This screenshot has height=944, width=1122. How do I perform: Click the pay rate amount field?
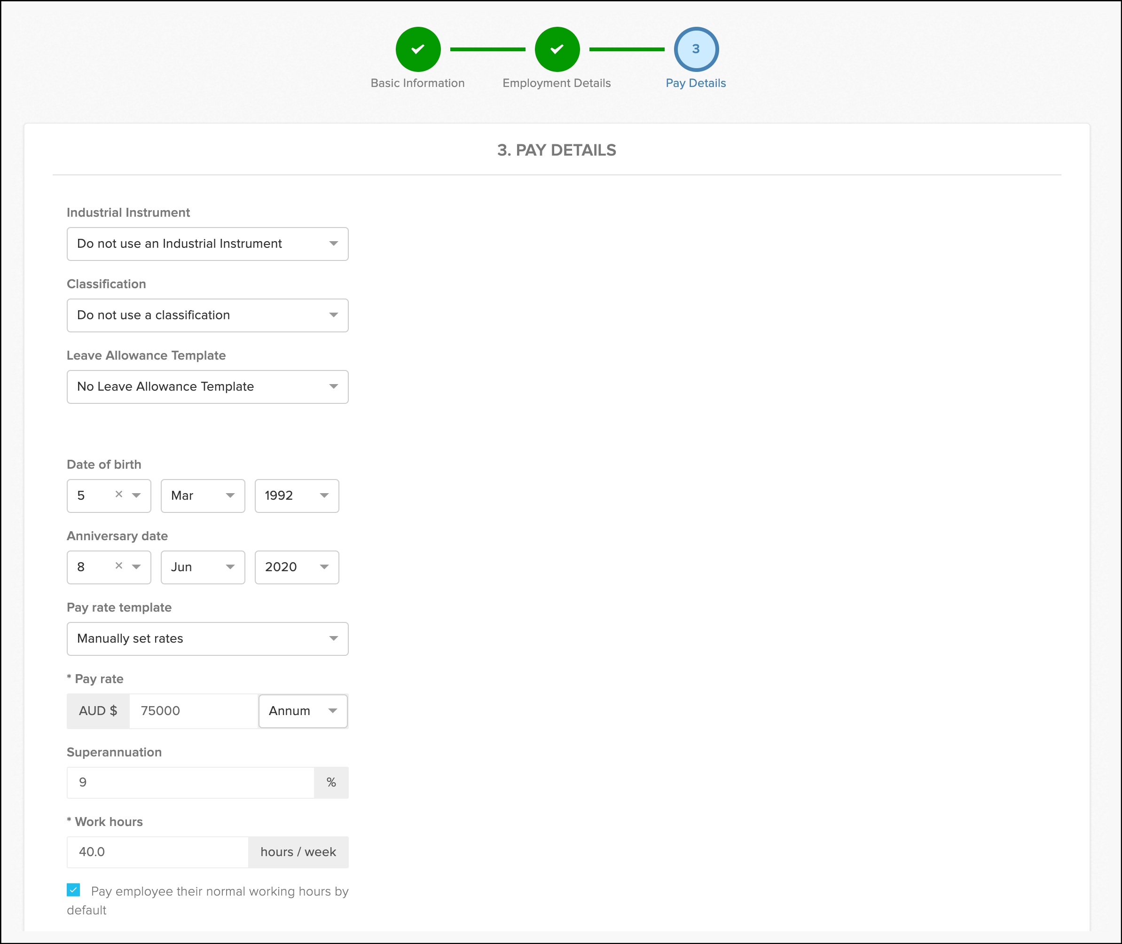click(x=194, y=711)
